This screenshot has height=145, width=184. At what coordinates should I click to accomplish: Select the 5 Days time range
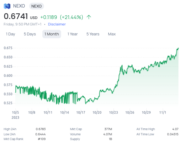coord(30,34)
